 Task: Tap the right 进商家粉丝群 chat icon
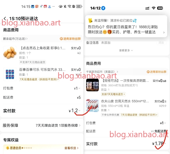click(x=148, y=72)
